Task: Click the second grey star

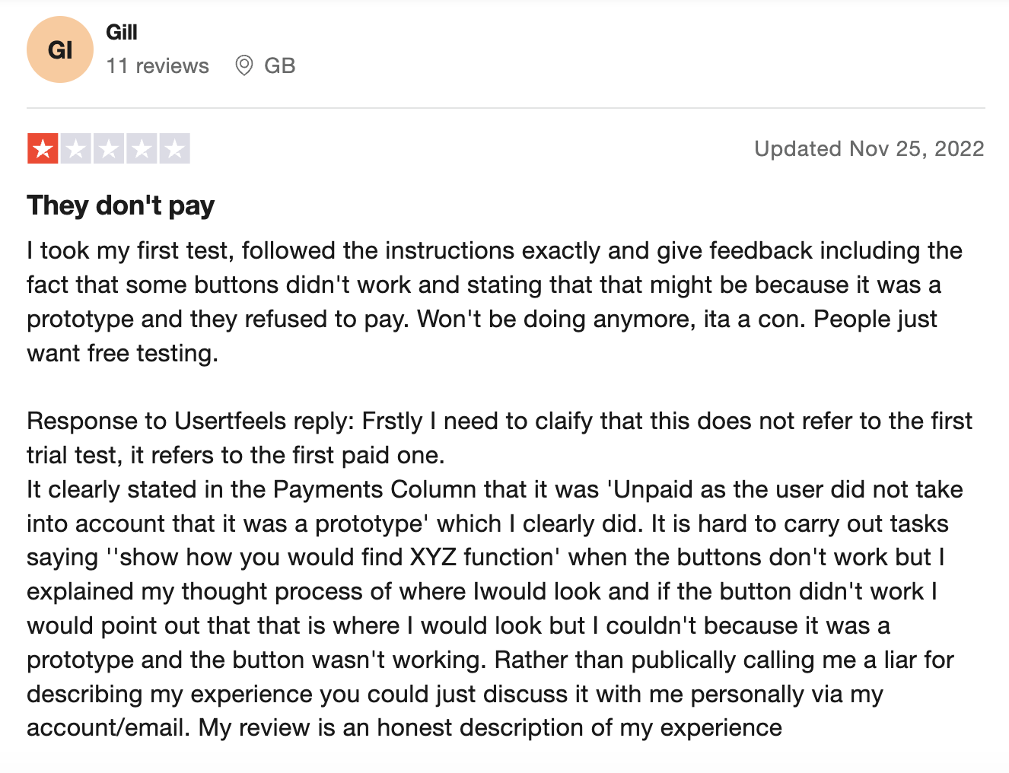Action: pos(76,148)
